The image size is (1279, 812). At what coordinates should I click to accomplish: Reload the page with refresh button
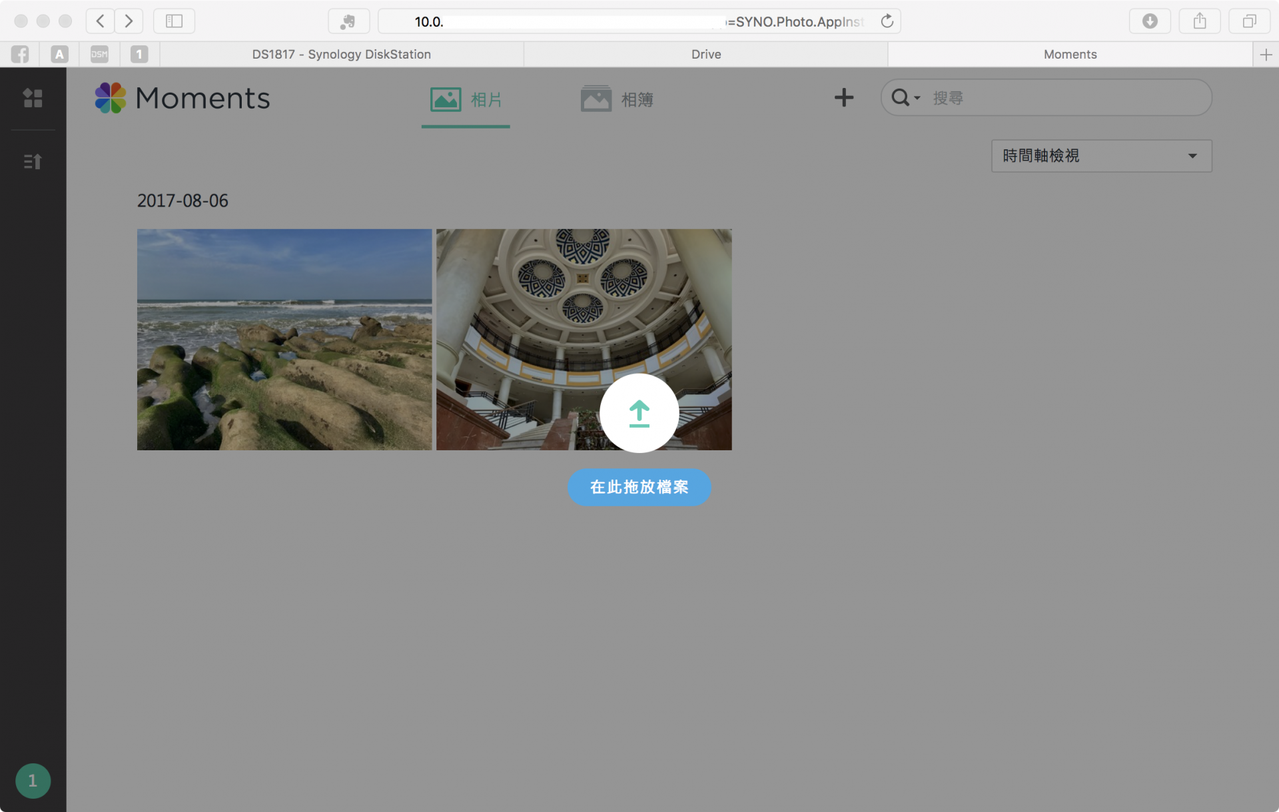(x=887, y=21)
